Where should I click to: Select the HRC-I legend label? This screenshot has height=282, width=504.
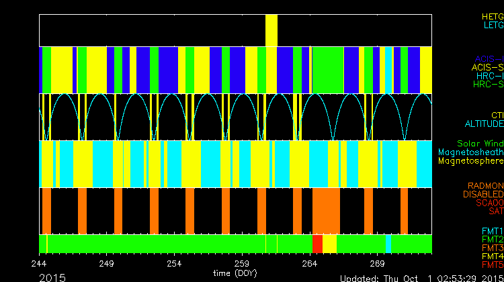point(489,76)
